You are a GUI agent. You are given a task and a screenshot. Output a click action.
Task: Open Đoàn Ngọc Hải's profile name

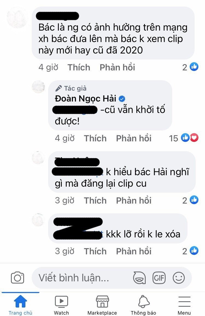85,99
